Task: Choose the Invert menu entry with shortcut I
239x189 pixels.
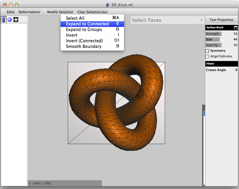Action: click(92, 35)
